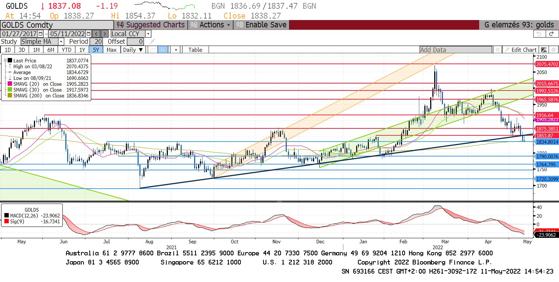Click the 1720.3099 blue level label
Screen dimensions: 559x282
click(x=547, y=179)
